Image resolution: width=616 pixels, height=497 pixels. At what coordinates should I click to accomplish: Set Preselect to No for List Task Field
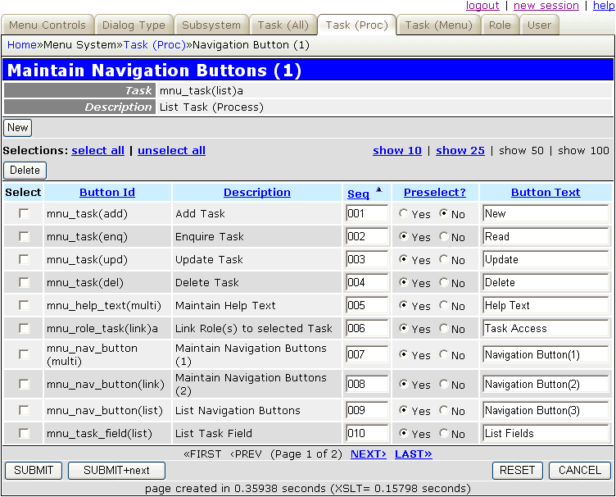point(444,433)
